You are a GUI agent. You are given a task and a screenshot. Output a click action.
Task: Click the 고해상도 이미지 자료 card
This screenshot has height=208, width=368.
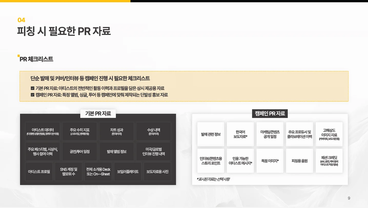(329, 134)
